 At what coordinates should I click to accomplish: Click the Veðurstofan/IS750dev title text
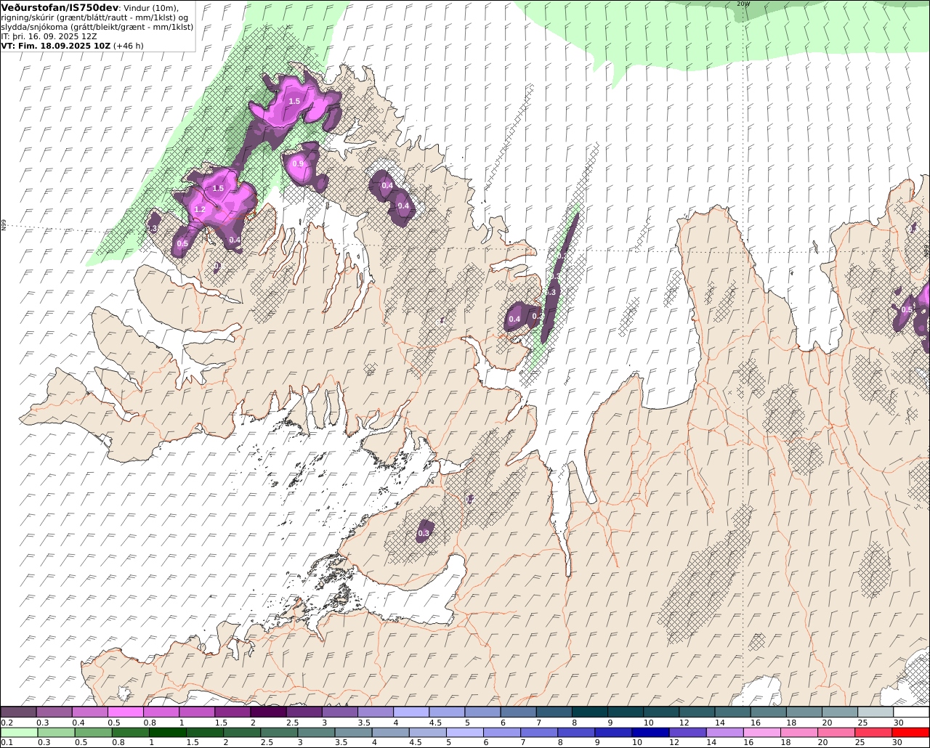click(x=60, y=7)
